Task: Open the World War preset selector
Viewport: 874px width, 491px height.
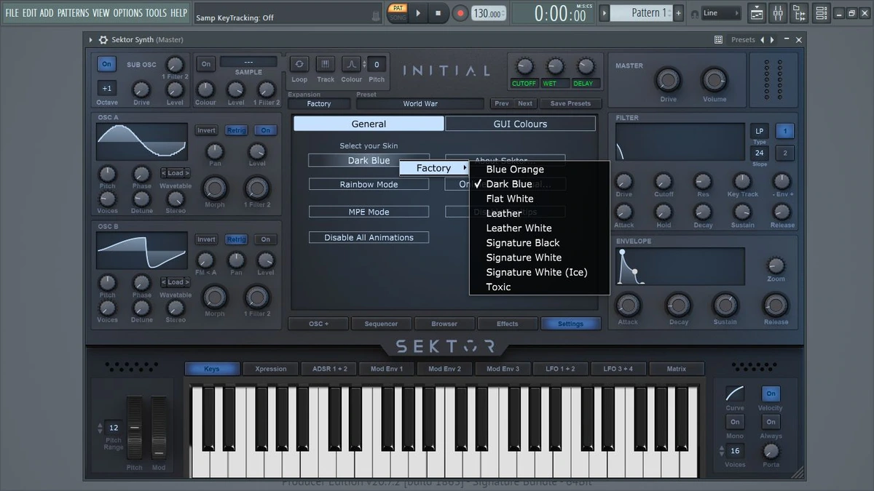Action: [420, 104]
